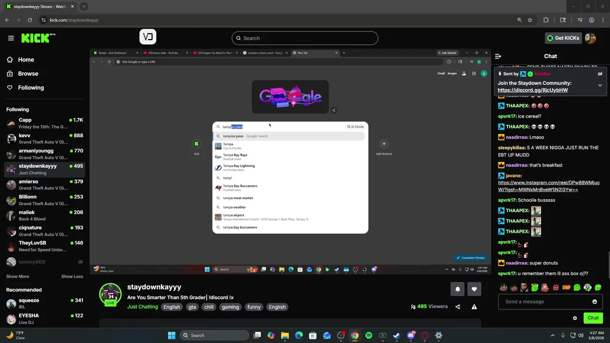Open squeeze's recommended IRL channel
610x343 pixels.
[x=45, y=303]
